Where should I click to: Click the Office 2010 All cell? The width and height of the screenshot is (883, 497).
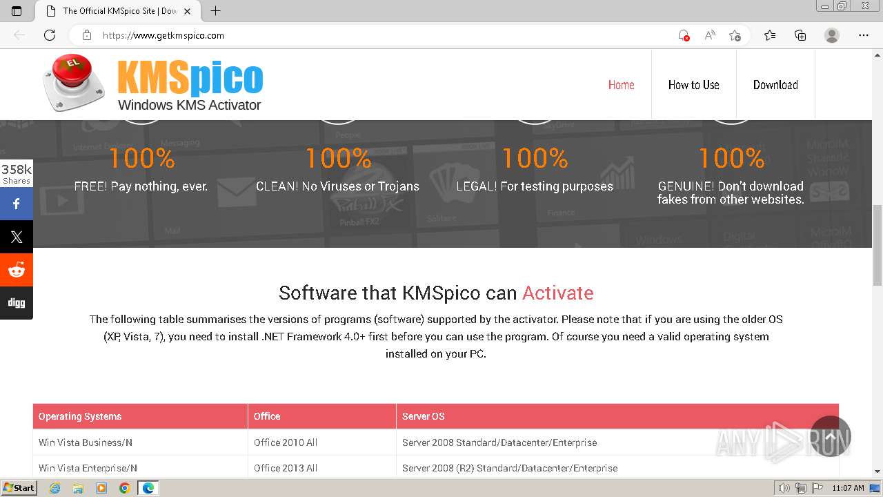pyautogui.click(x=322, y=442)
